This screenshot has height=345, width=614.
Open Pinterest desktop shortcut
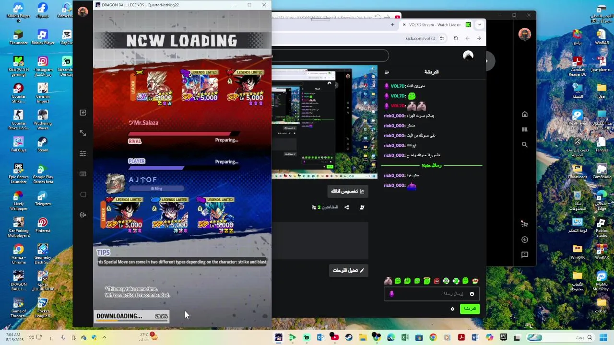pos(43,225)
